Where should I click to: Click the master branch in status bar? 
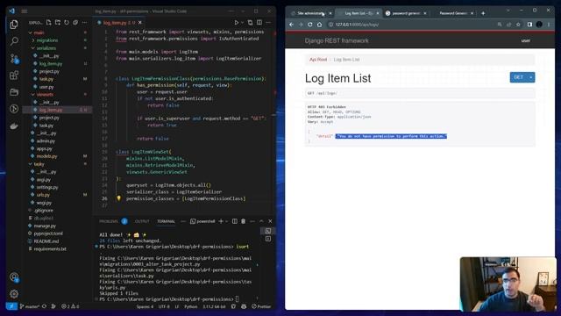[x=30, y=306]
